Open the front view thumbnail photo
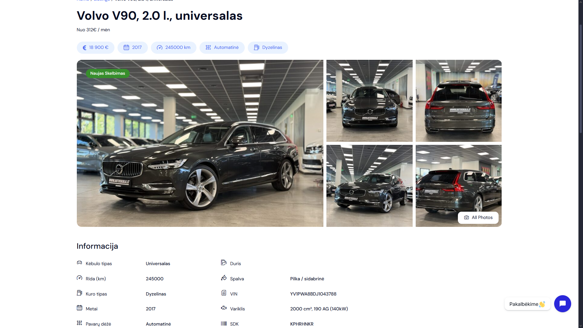The height and width of the screenshot is (328, 583). (x=370, y=101)
